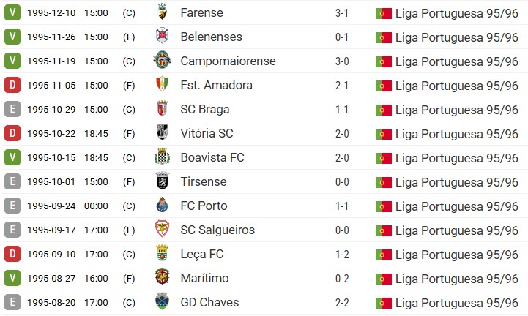The width and height of the screenshot is (528, 316).
Task: Click the SC Braga crest icon
Action: (162, 109)
